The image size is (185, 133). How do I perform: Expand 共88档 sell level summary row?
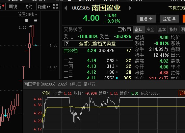(97, 50)
